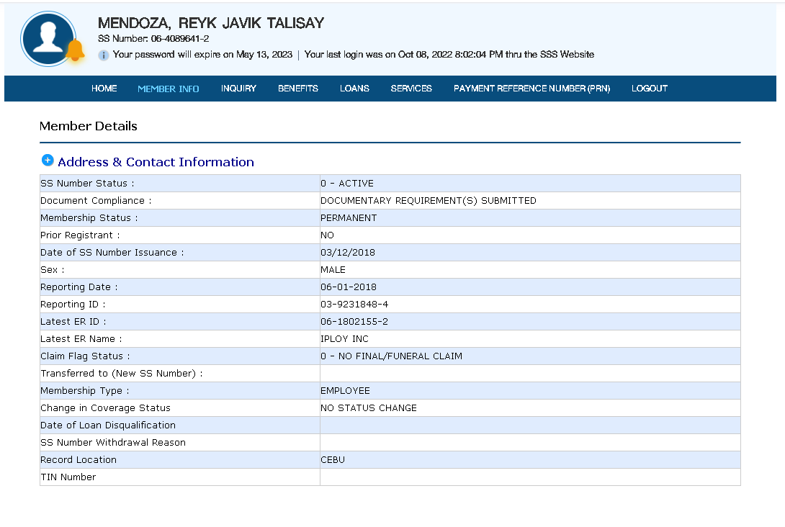
Task: Click the member profile avatar icon
Action: point(48,39)
